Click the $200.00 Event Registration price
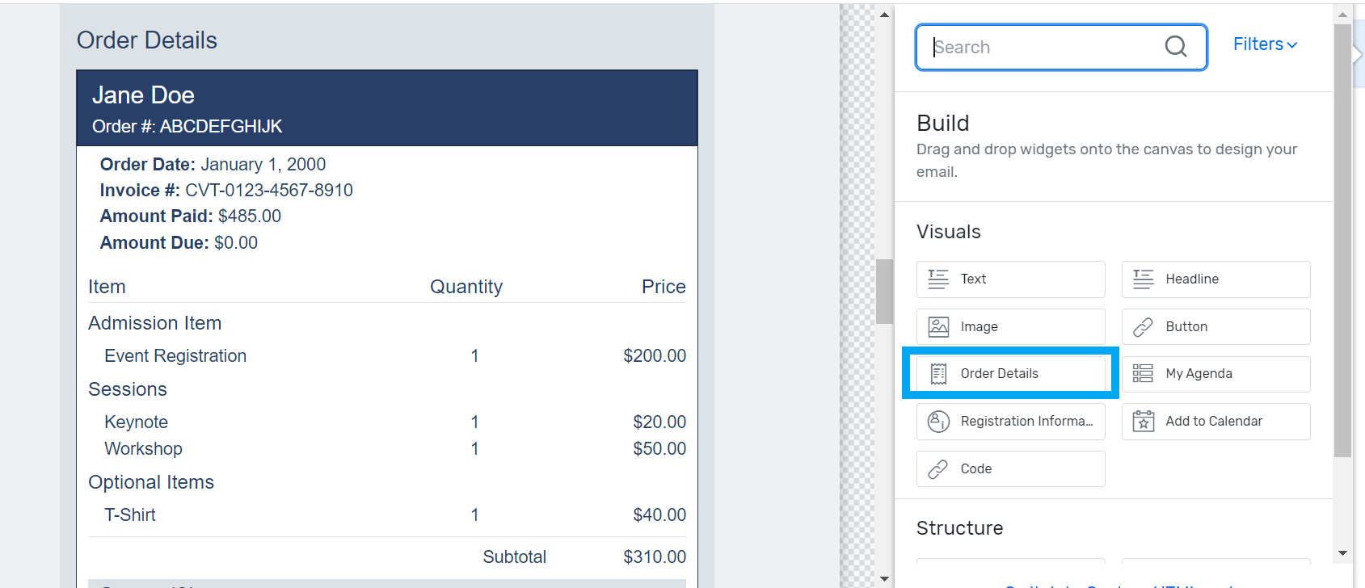This screenshot has width=1365, height=588. 655,356
